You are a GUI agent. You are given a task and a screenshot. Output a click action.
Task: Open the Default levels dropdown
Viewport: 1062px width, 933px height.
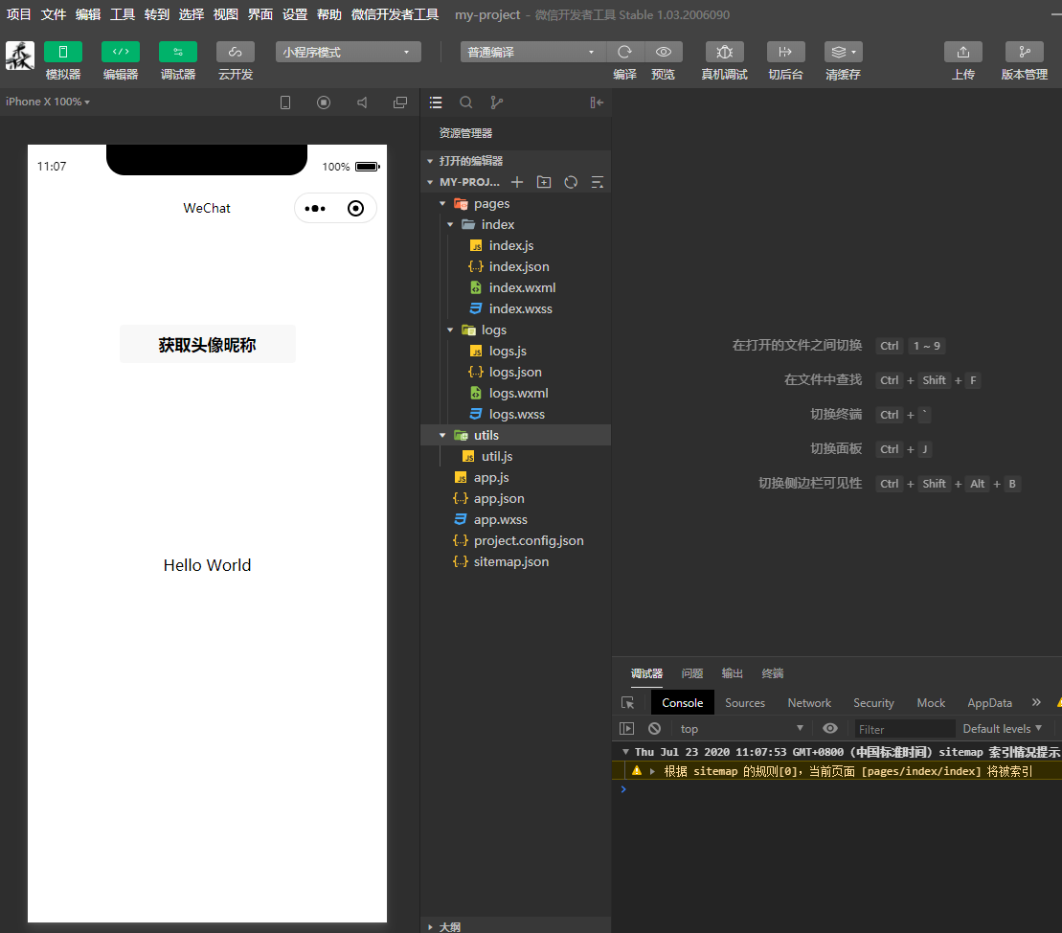1003,728
